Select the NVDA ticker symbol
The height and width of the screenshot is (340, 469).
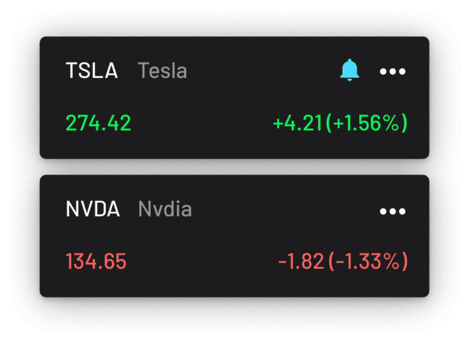[93, 209]
